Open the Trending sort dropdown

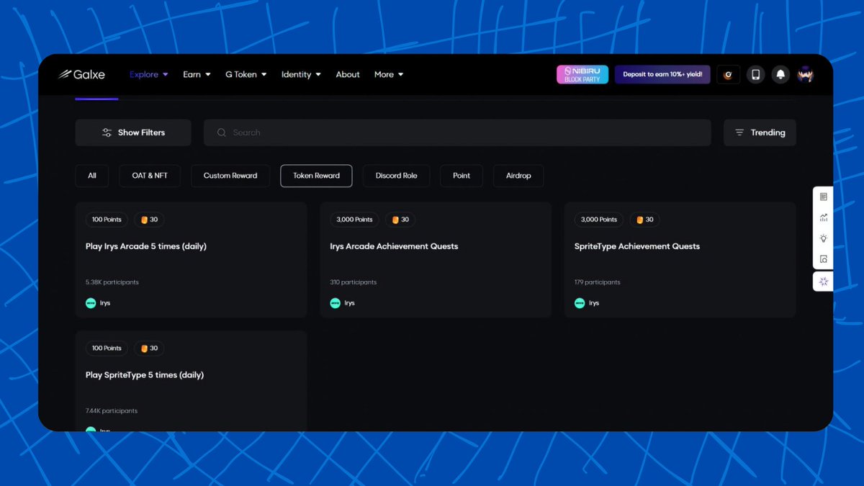760,132
